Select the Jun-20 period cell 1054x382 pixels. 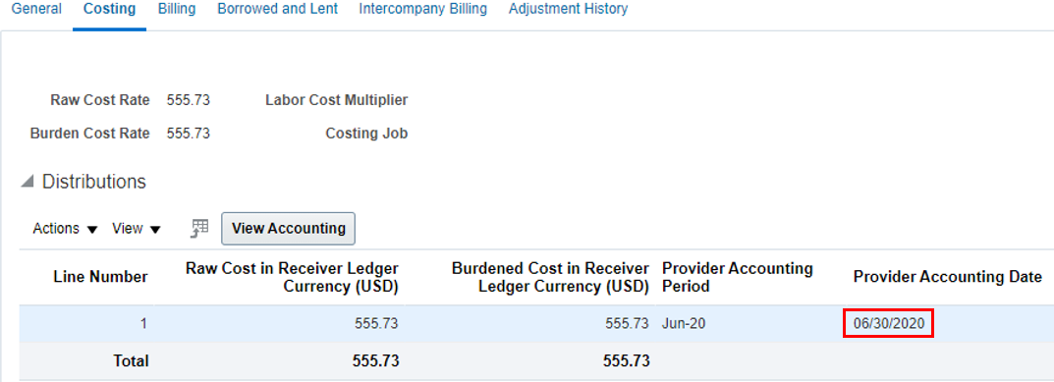pos(684,323)
